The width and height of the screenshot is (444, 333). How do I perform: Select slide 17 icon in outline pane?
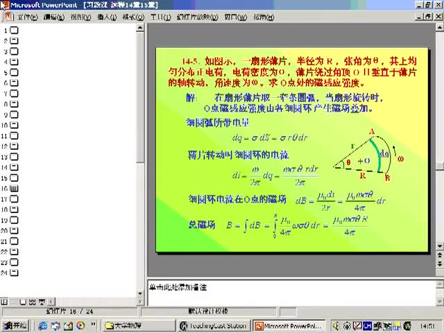tap(14, 199)
